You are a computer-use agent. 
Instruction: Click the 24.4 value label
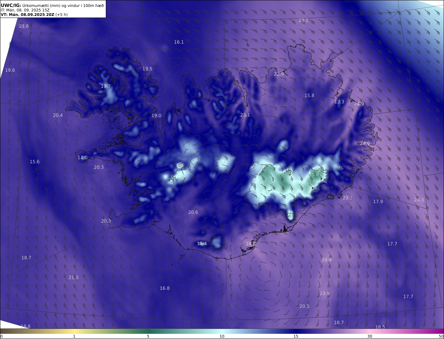[327, 260]
